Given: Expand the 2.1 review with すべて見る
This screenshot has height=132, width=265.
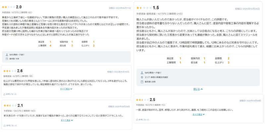Looking at the screenshot, I should click(67, 120).
